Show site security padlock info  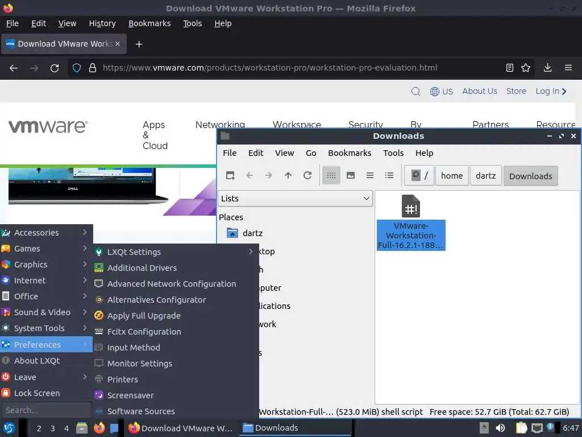click(x=93, y=68)
